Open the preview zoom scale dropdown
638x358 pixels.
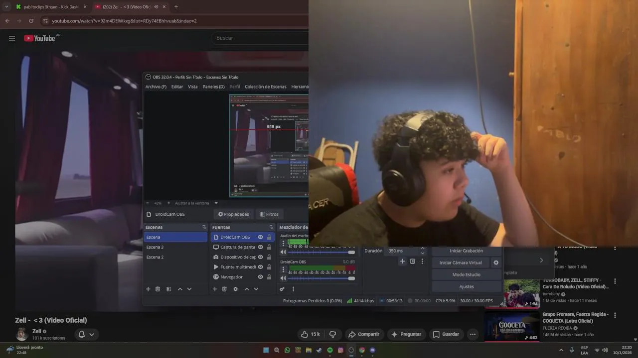point(216,203)
